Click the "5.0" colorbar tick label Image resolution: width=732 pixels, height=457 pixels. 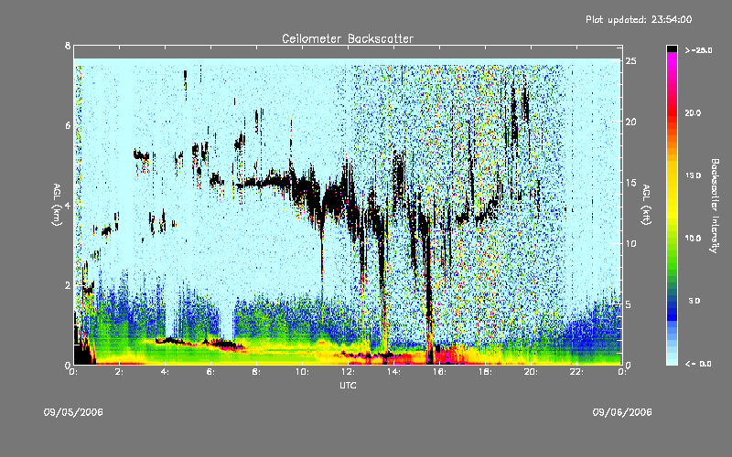click(x=694, y=301)
